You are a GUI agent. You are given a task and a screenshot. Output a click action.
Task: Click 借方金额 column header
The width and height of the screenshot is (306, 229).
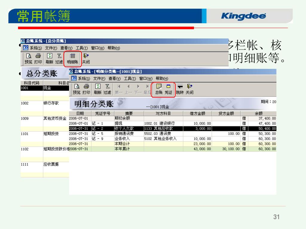tap(197, 113)
